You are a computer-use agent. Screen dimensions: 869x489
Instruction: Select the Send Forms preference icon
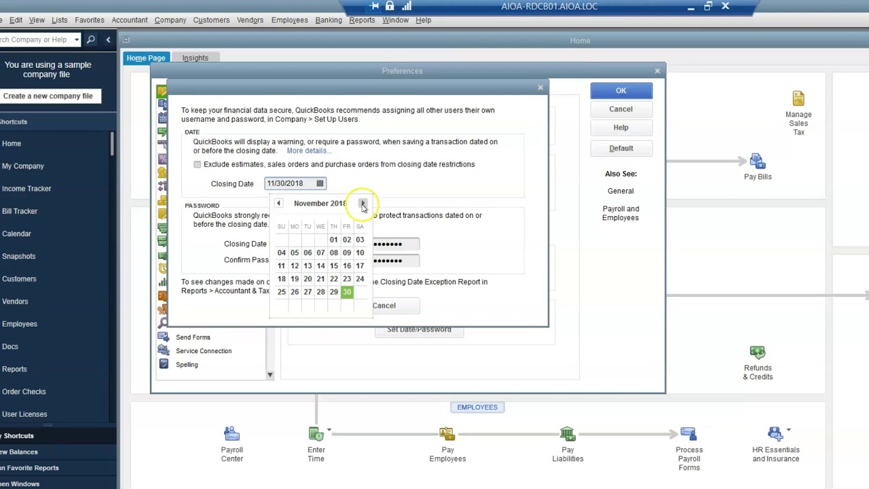click(163, 337)
